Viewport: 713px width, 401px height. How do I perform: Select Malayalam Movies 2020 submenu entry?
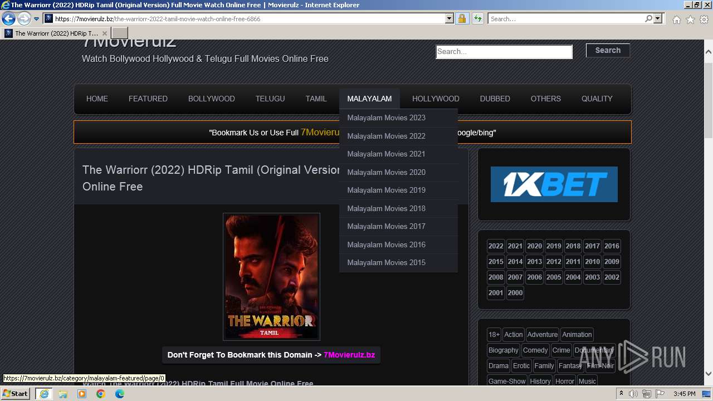398,172
